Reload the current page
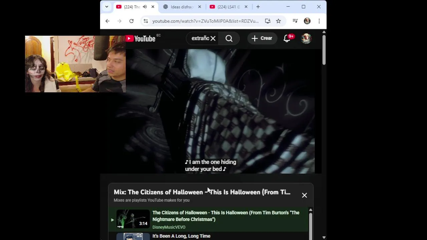Screen dimensions: 427x240 131,21
